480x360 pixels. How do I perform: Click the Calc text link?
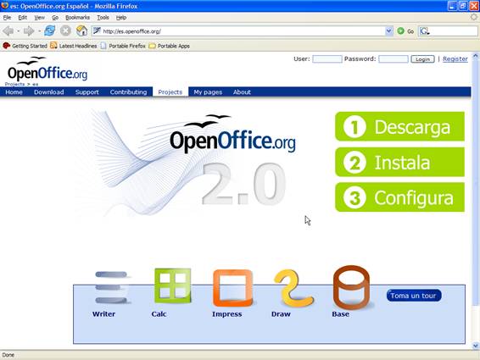click(159, 314)
